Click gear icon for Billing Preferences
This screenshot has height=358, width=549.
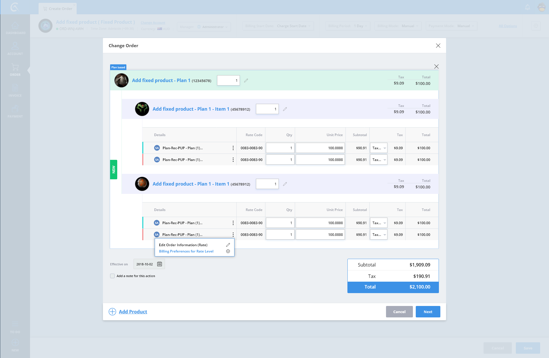pos(228,251)
